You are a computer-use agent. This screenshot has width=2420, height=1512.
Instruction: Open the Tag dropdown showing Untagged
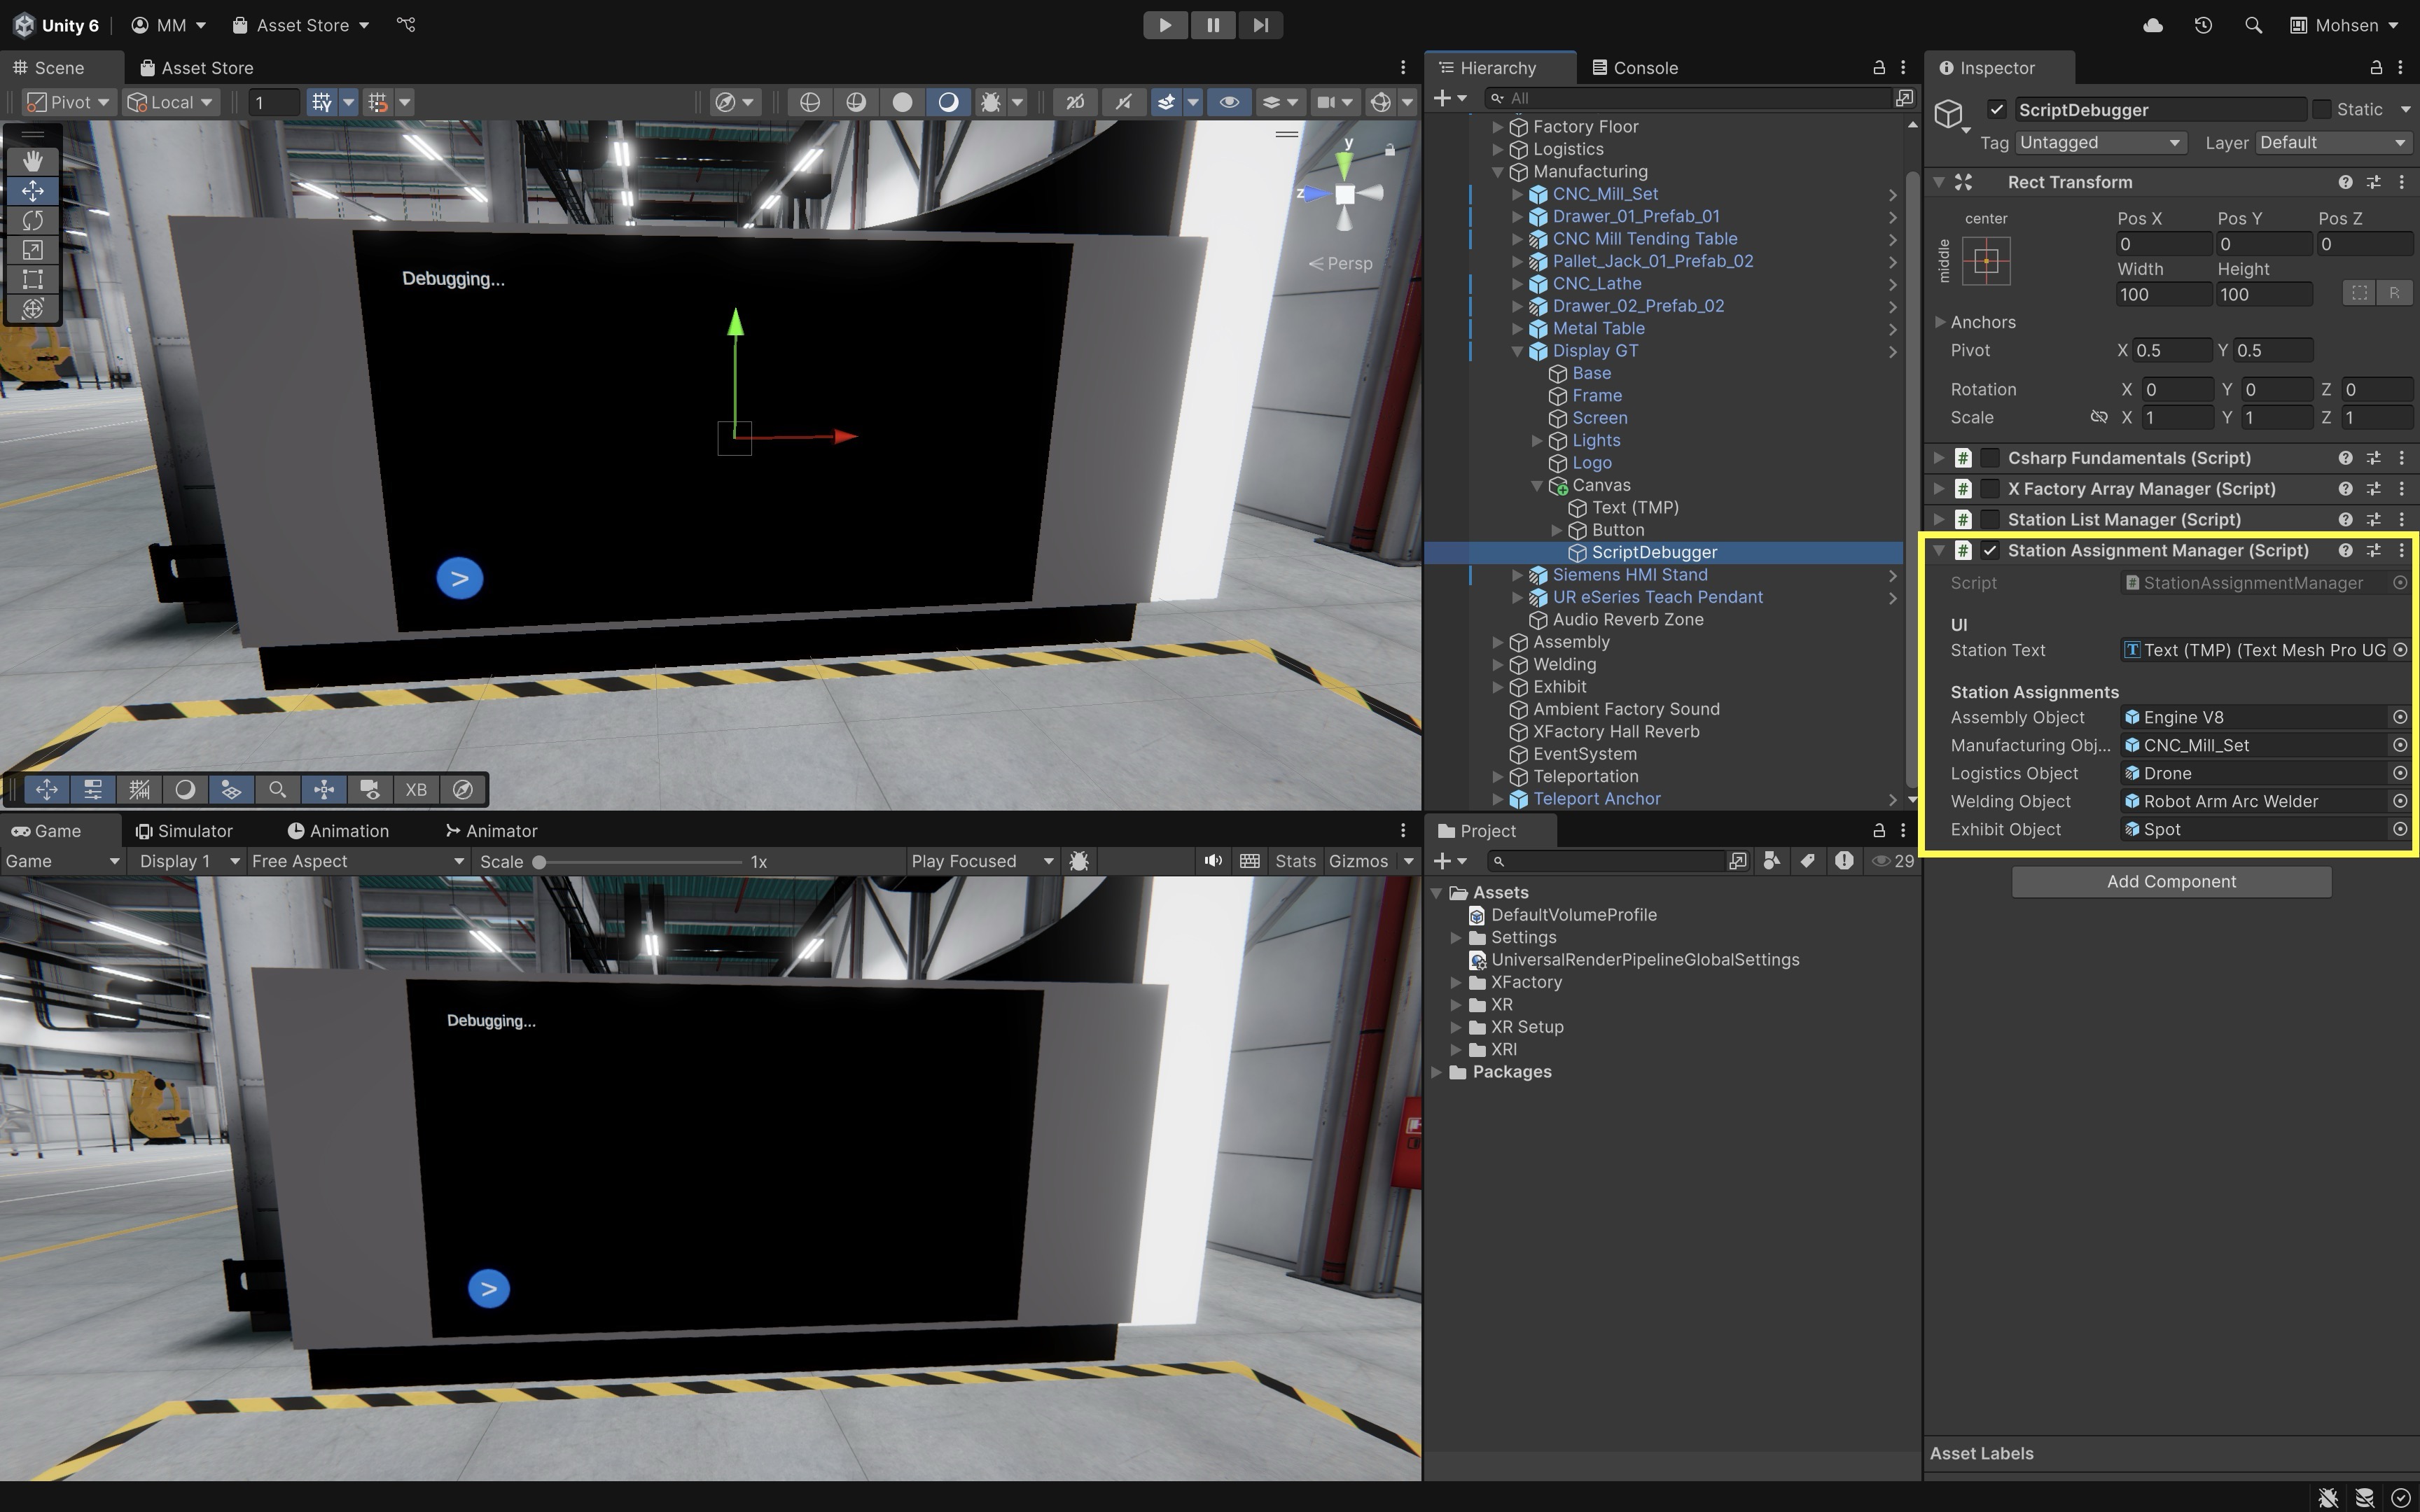[2100, 143]
